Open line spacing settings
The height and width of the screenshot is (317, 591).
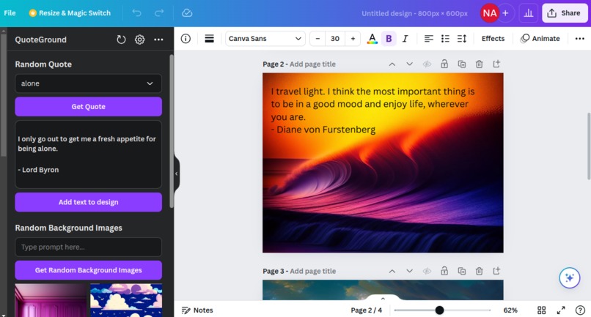click(x=462, y=38)
